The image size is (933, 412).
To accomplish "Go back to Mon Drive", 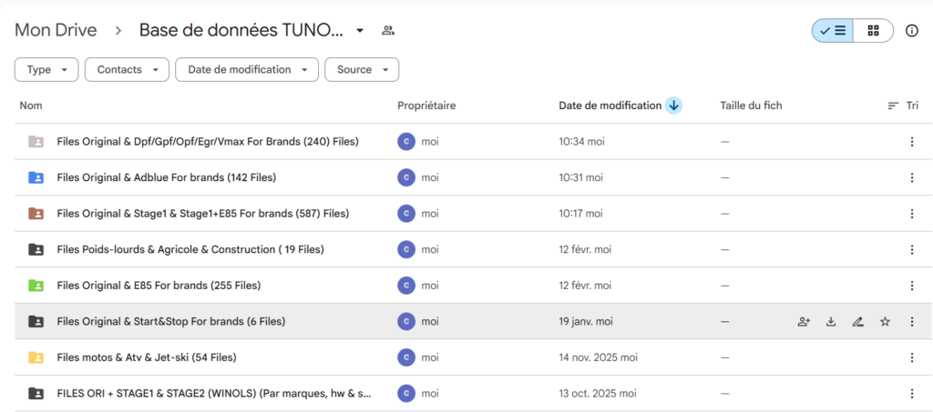I will click(x=56, y=30).
